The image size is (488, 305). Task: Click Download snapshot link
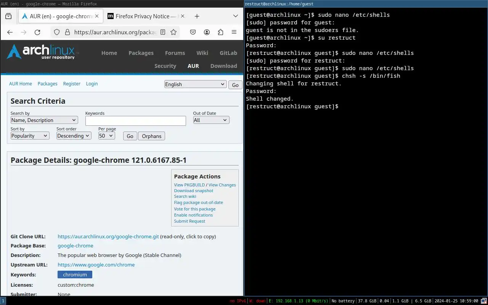tap(194, 191)
